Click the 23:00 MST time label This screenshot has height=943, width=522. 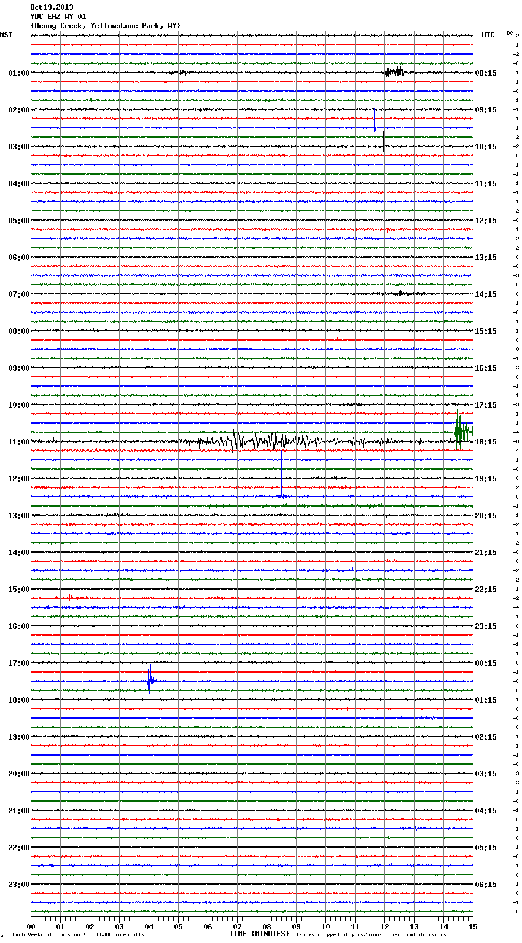[18, 885]
